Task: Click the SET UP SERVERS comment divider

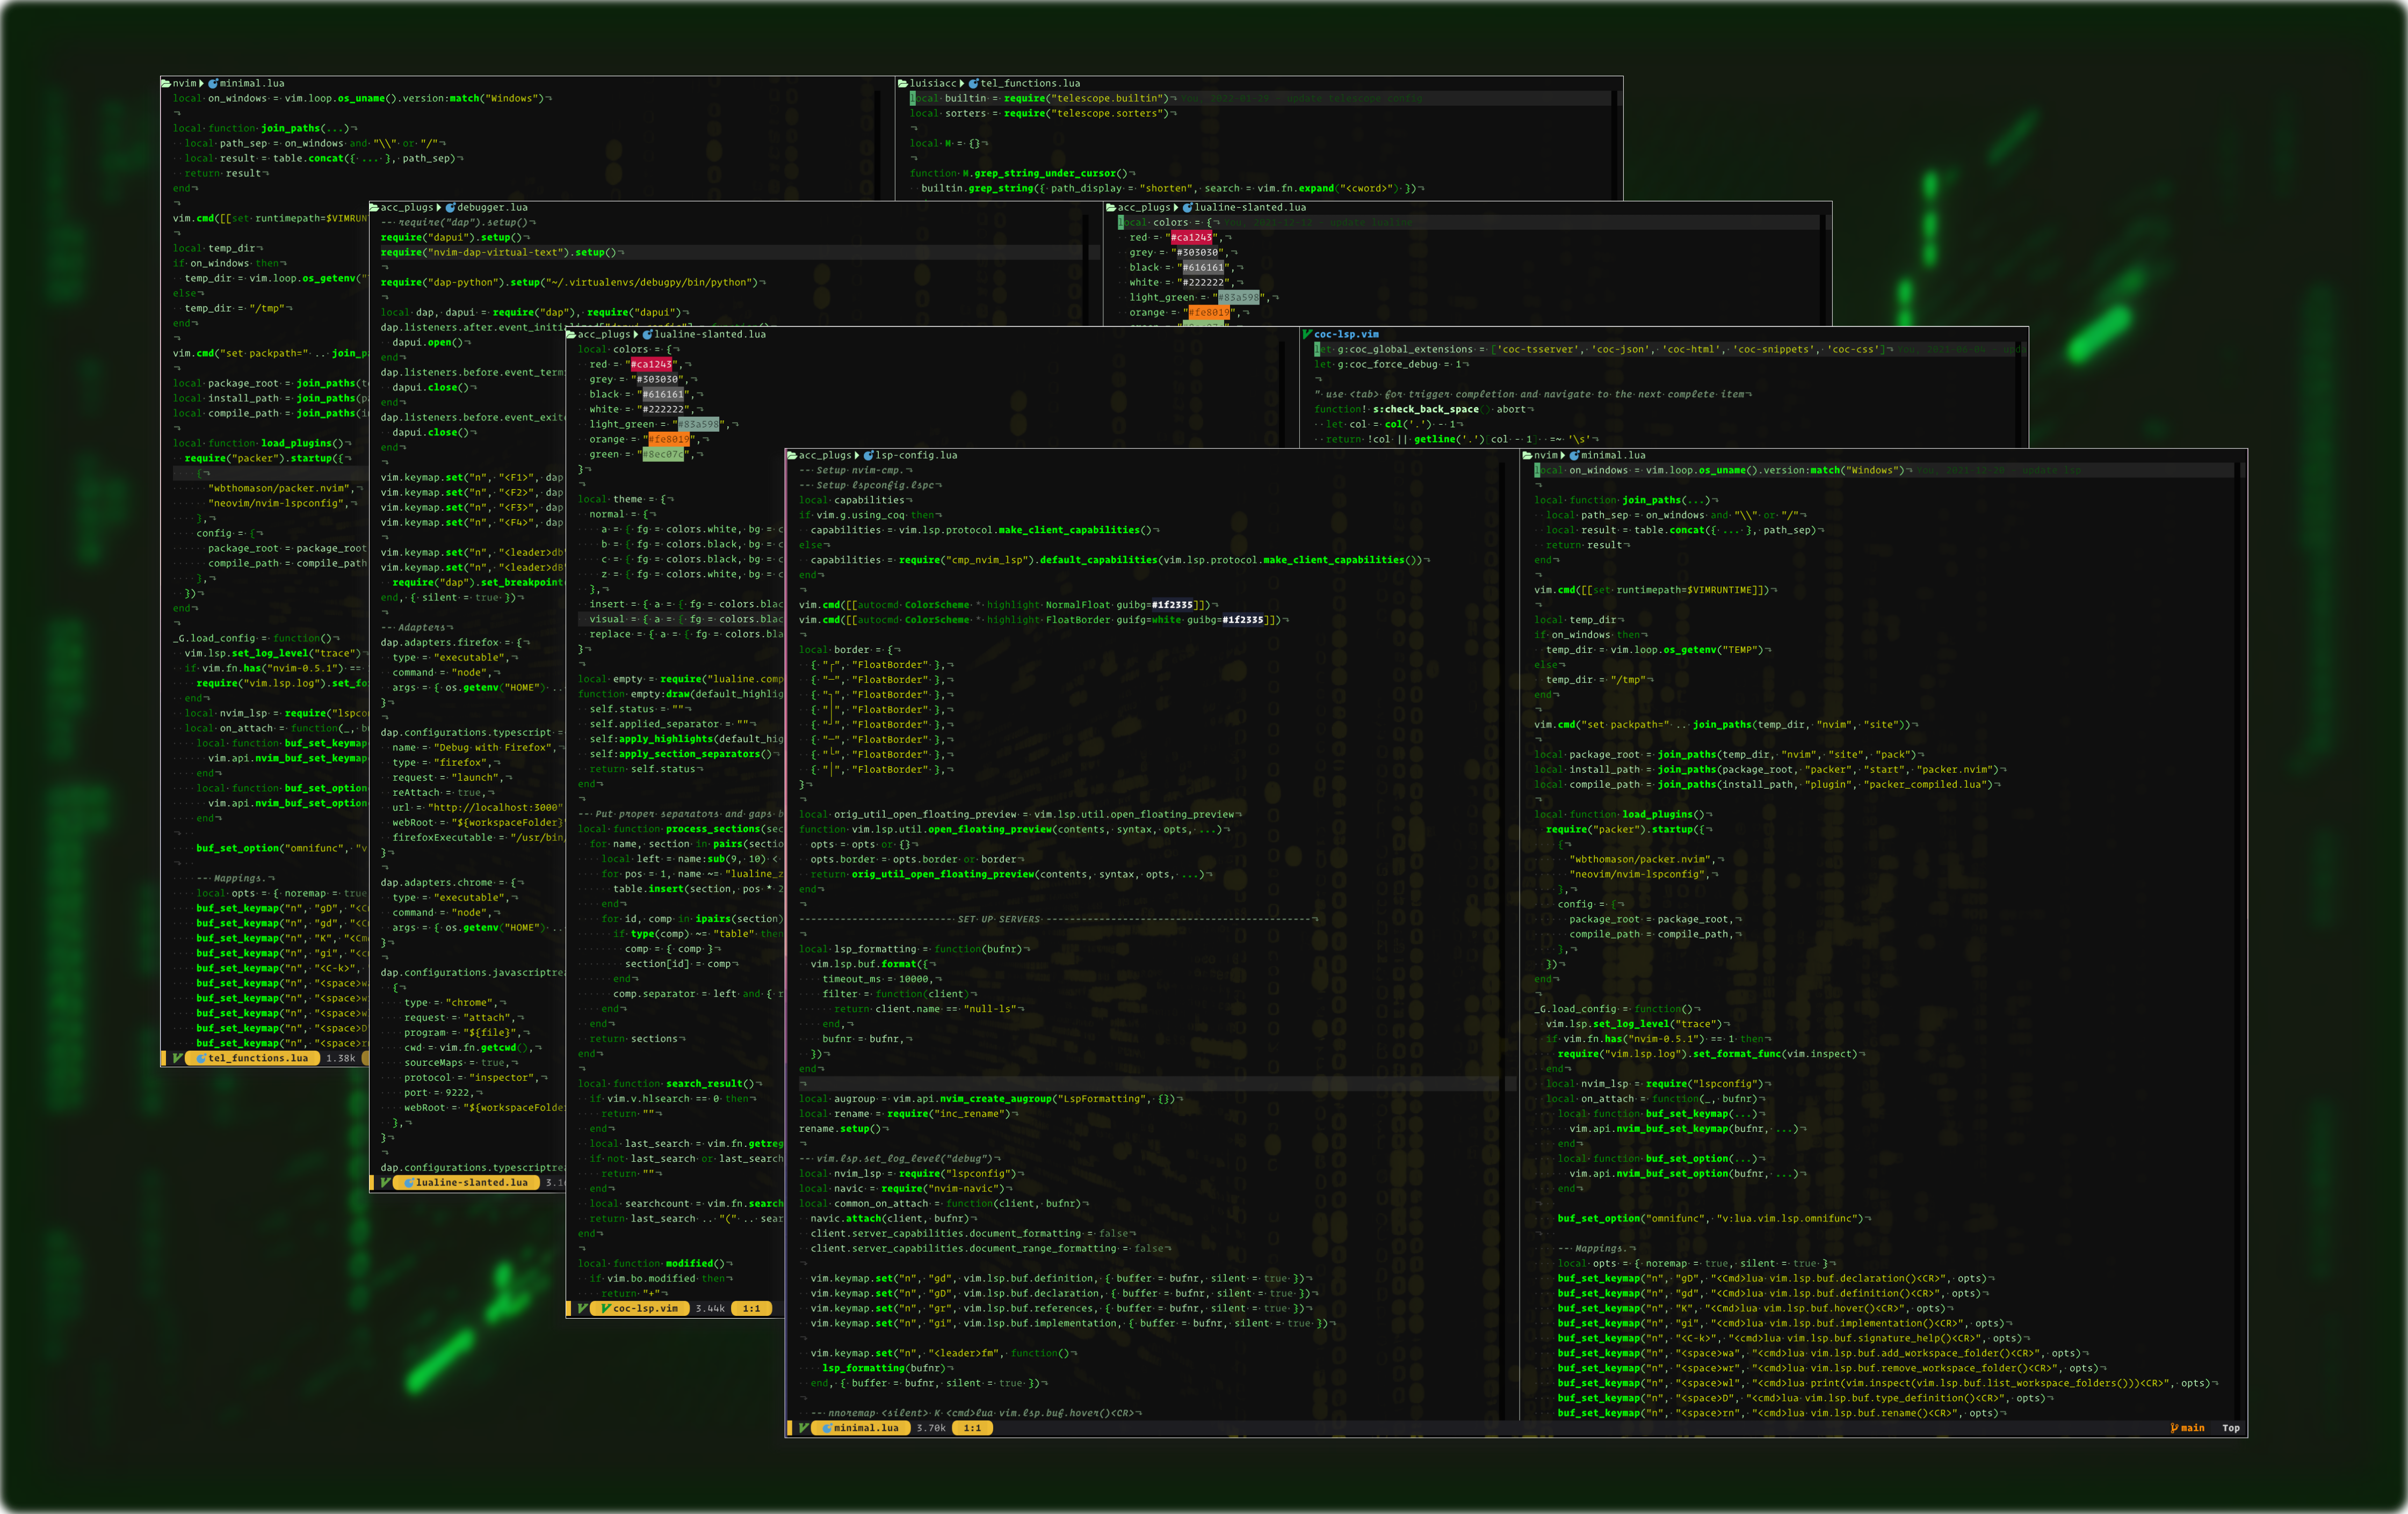Action: [998, 919]
